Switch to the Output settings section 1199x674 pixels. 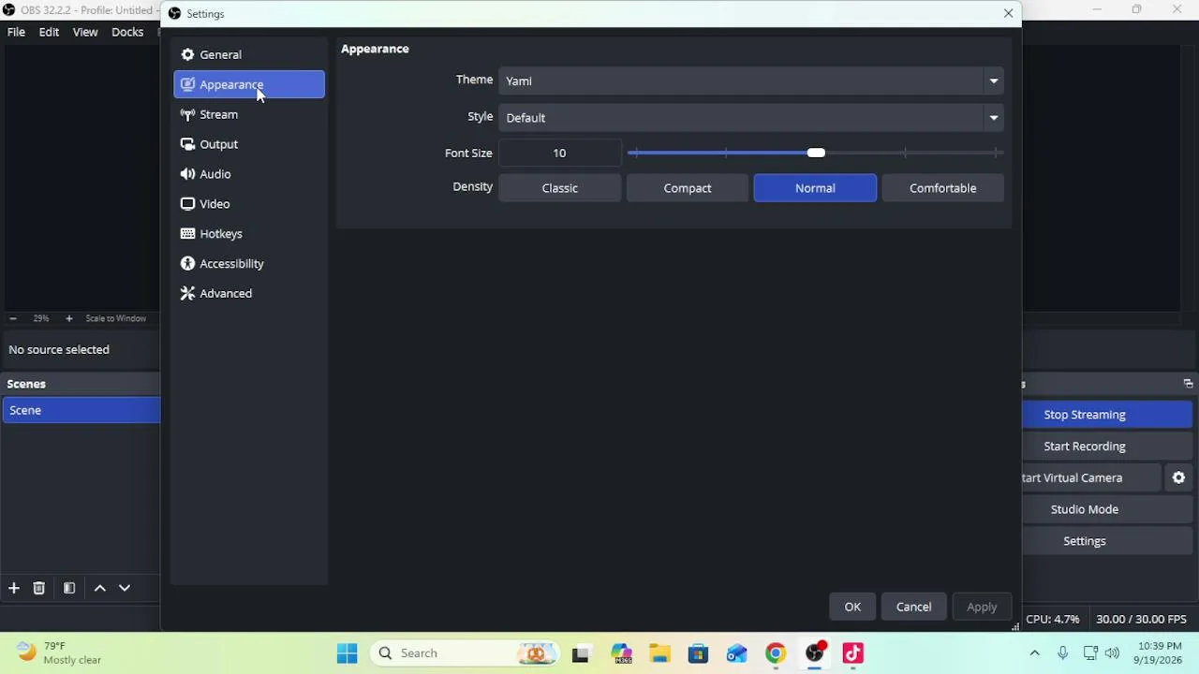[249, 144]
